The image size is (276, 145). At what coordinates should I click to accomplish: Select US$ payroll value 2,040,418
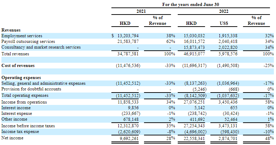(x=228, y=41)
